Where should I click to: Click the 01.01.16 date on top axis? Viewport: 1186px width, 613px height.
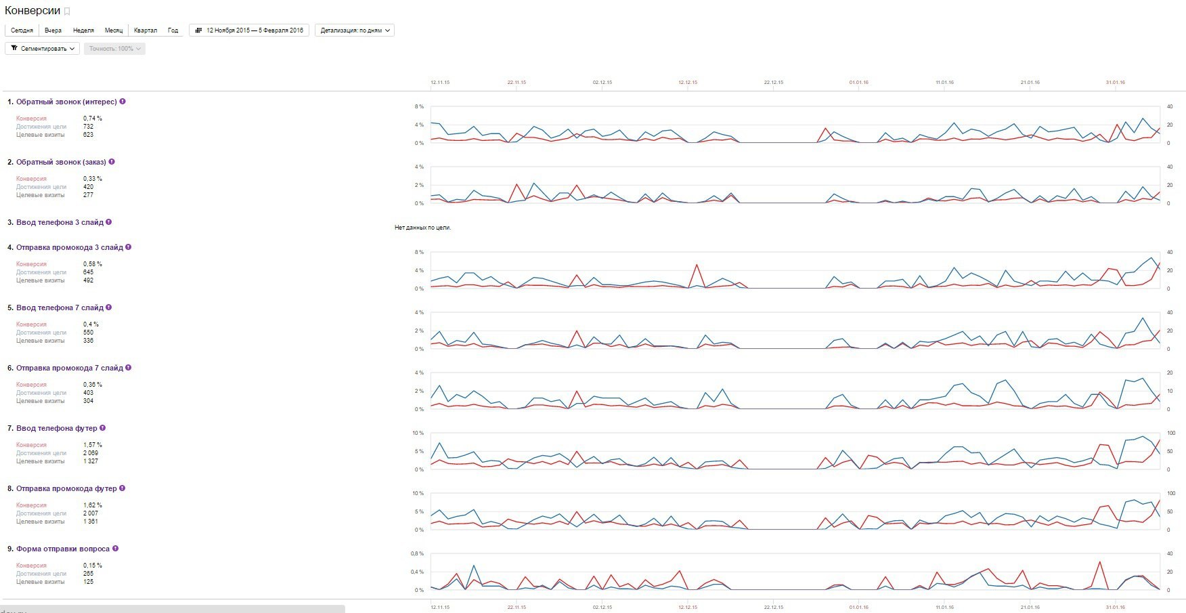pyautogui.click(x=858, y=83)
